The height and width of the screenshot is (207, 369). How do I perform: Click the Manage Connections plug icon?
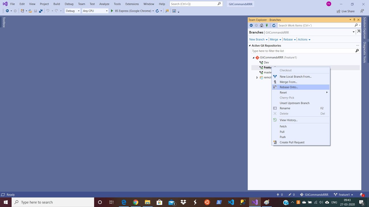tap(267, 25)
